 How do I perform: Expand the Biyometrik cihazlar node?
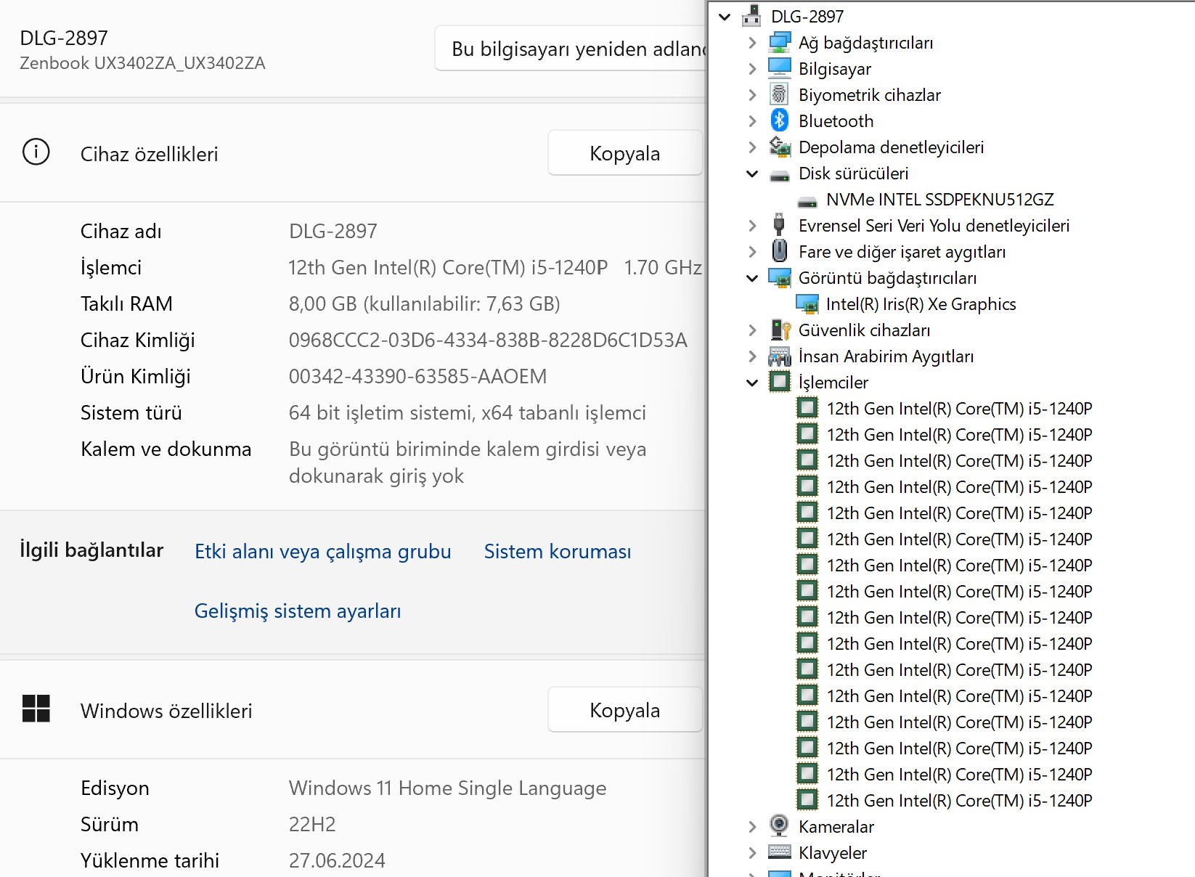[x=752, y=95]
